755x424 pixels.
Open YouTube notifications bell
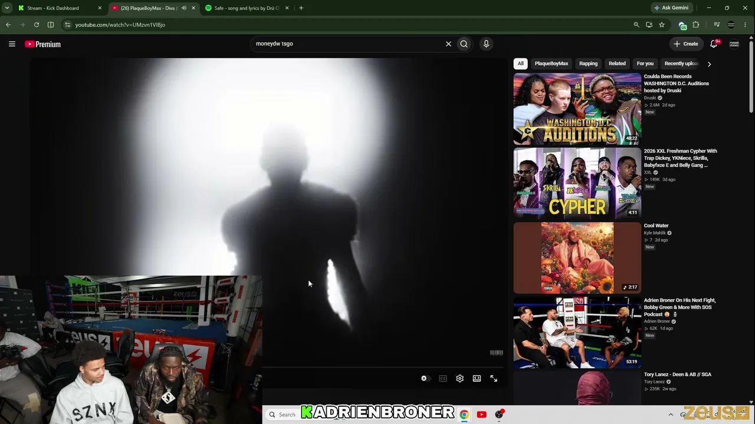point(714,44)
